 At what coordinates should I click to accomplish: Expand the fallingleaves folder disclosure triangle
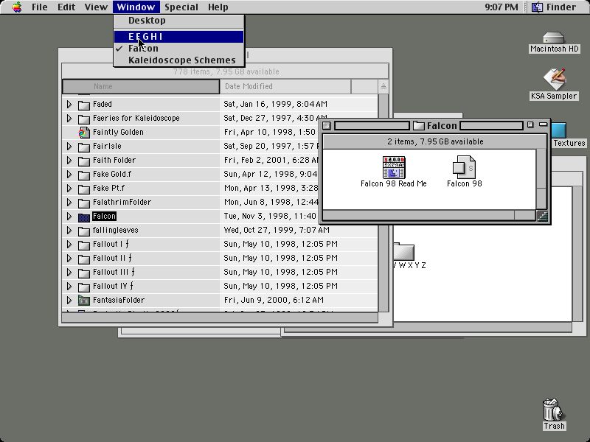pos(69,230)
